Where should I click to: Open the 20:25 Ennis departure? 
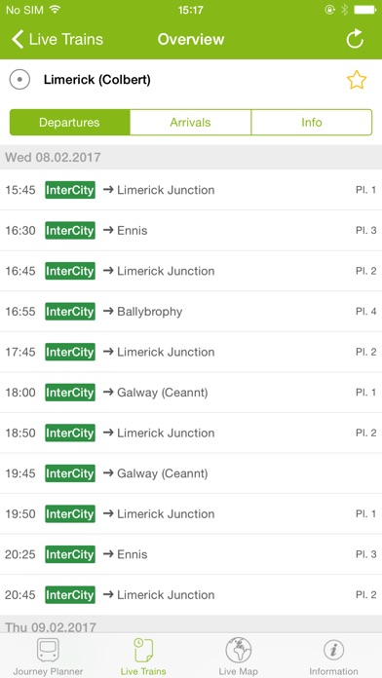[x=191, y=554]
